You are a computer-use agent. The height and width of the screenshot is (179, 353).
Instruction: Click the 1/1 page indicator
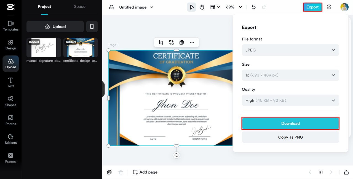(x=320, y=172)
